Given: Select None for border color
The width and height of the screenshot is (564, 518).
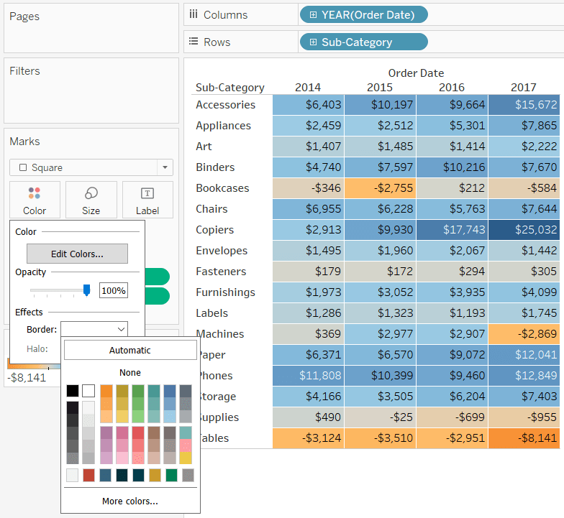Looking at the screenshot, I should coord(130,372).
